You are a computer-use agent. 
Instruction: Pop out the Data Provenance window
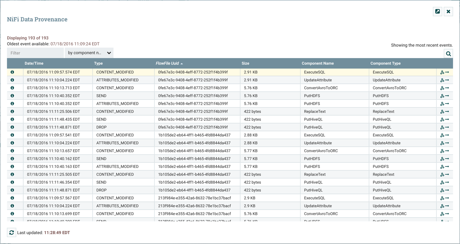[x=437, y=11]
